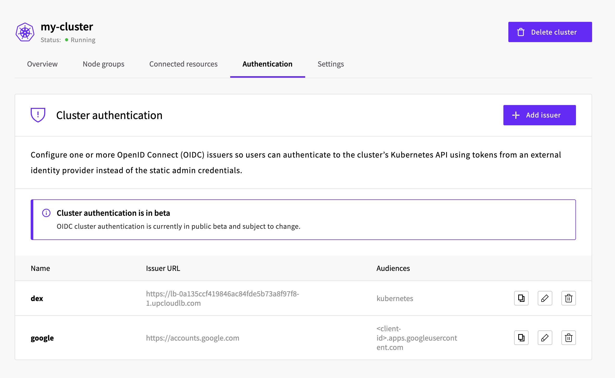The image size is (615, 378).
Task: Click the OIDC public beta description text
Action: point(178,226)
